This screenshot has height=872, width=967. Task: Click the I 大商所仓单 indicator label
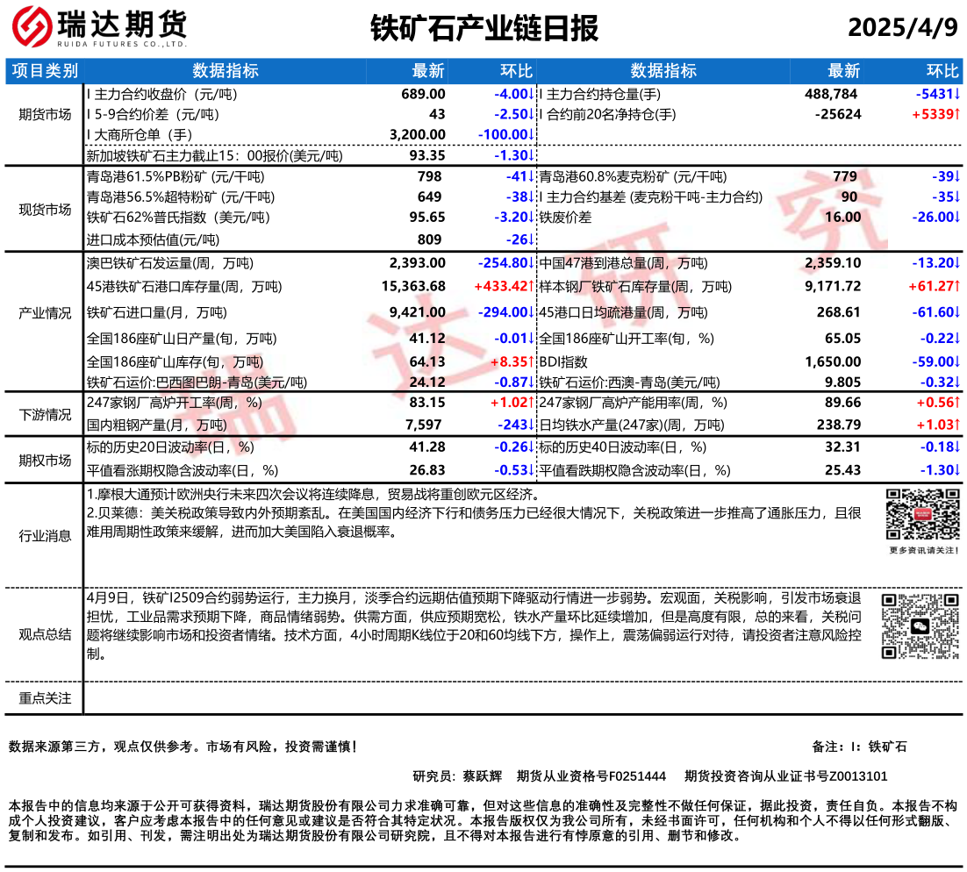click(x=140, y=134)
